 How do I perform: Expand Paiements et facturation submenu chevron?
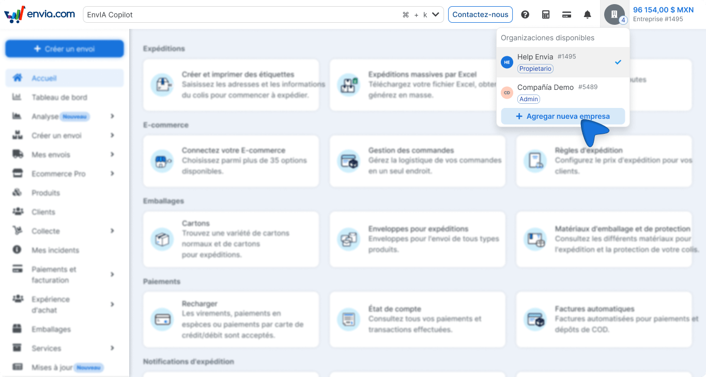click(112, 275)
